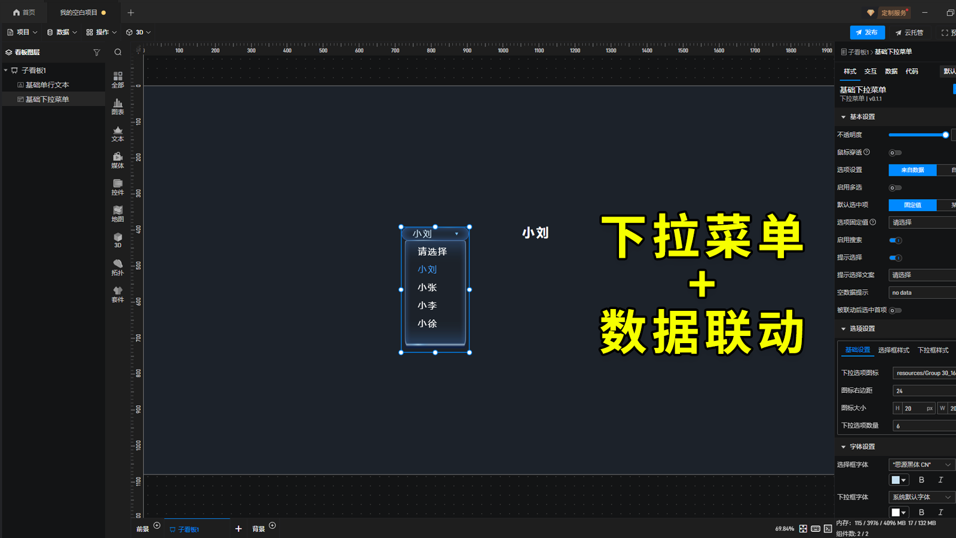Image resolution: width=956 pixels, height=538 pixels.
Task: Select the 地图 (map) category icon
Action: point(118,214)
